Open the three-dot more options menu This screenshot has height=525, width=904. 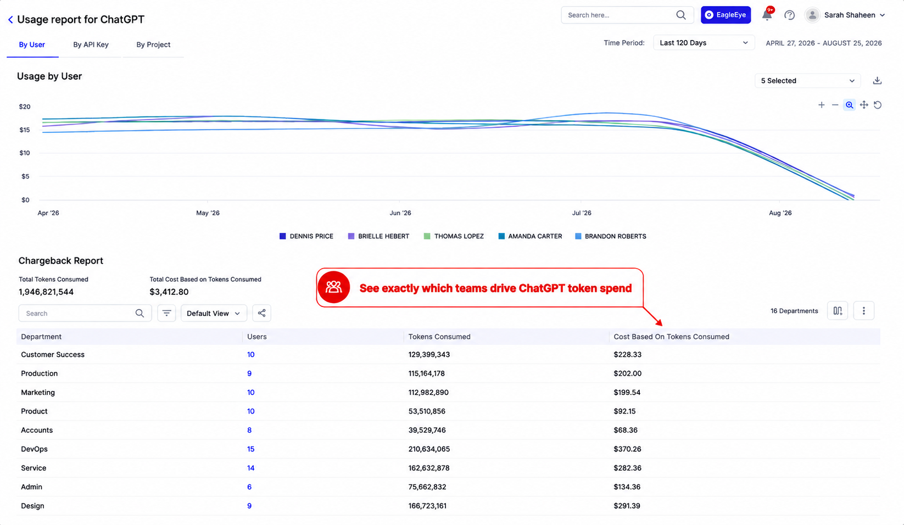[x=864, y=311]
